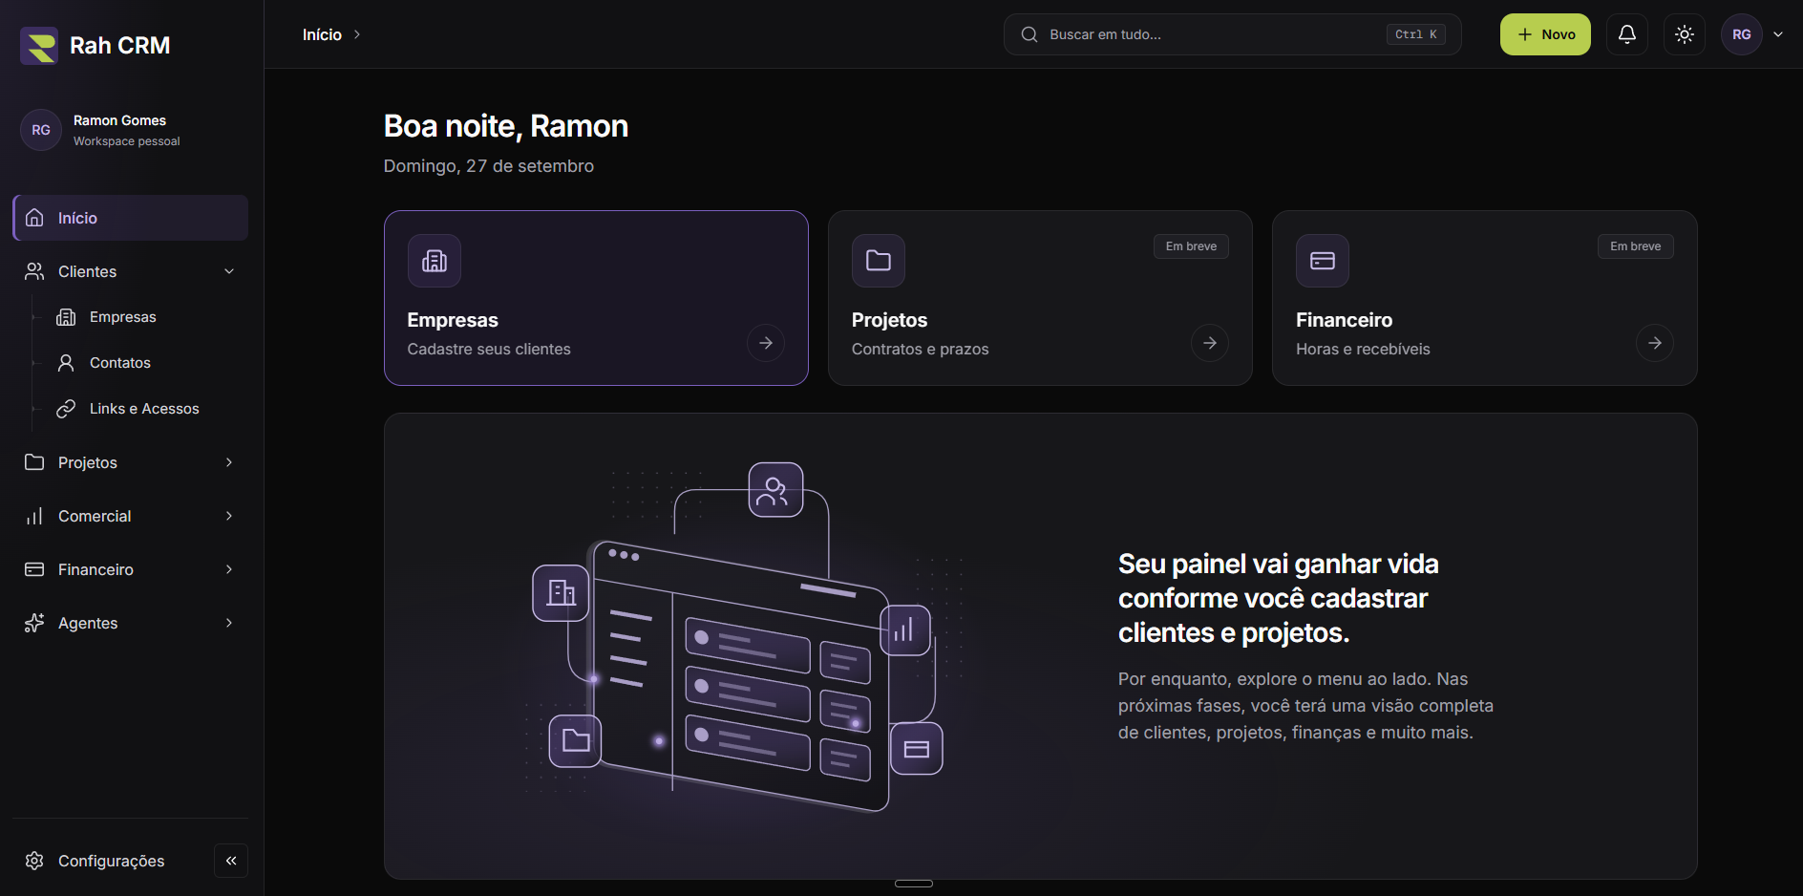This screenshot has height=896, width=1803.
Task: Expand the Comercial sidebar chevron
Action: point(229,516)
